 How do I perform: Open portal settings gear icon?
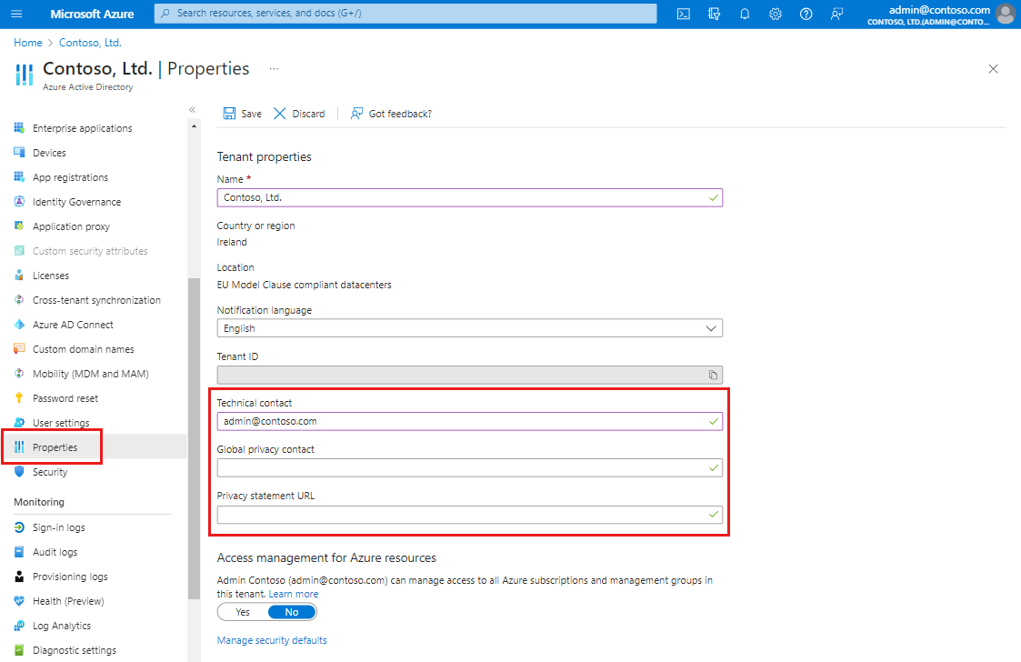[776, 14]
